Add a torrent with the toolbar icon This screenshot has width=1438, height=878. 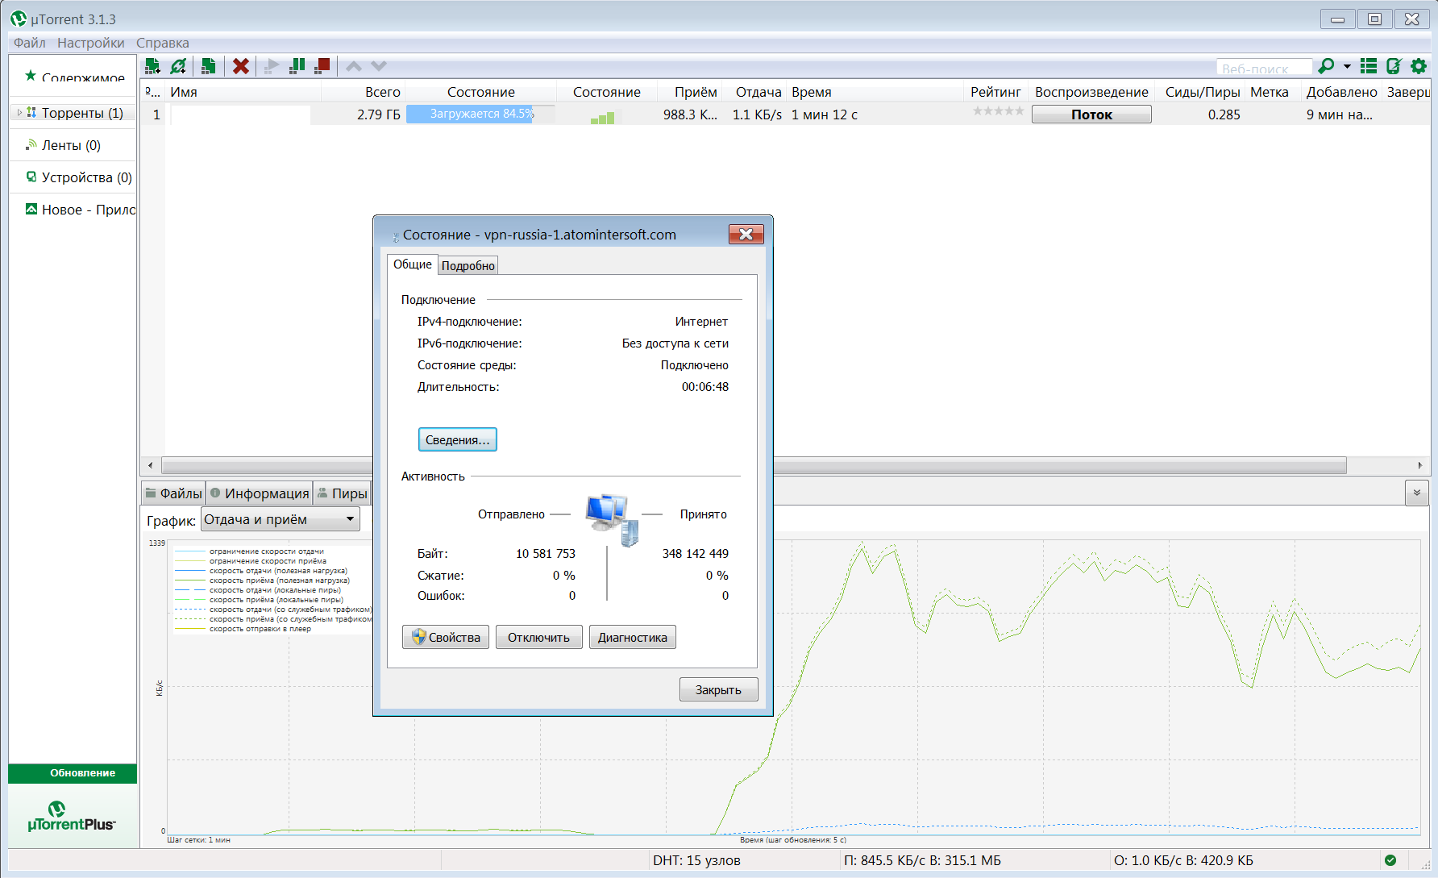pyautogui.click(x=152, y=66)
